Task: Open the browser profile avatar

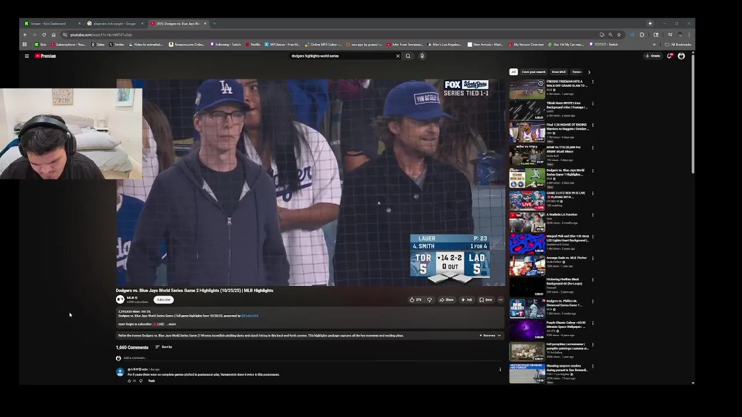Action: click(680, 35)
